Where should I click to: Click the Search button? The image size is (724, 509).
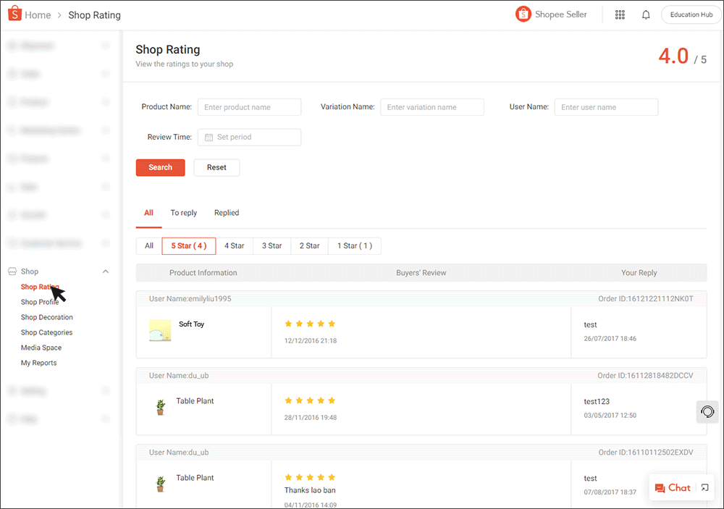tap(160, 167)
